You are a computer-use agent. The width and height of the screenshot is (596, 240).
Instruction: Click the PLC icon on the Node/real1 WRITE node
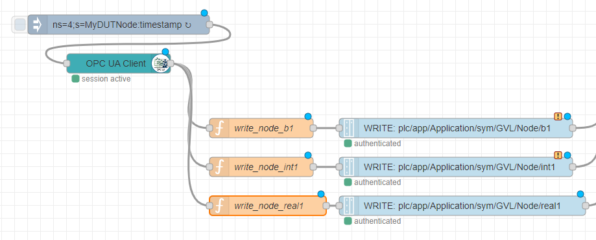point(349,206)
